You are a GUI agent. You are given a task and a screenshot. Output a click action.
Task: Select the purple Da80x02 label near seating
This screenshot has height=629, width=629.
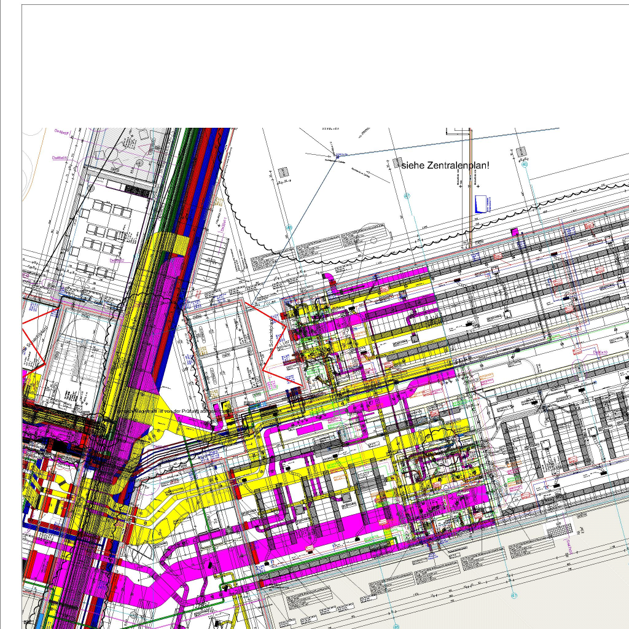tap(117, 260)
